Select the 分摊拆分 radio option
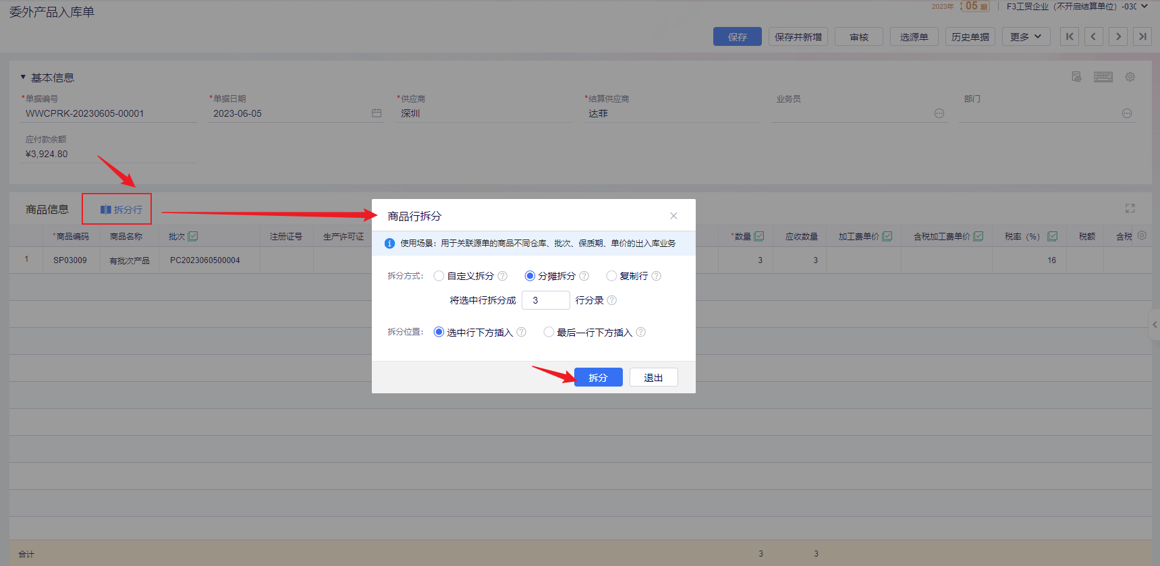 530,276
